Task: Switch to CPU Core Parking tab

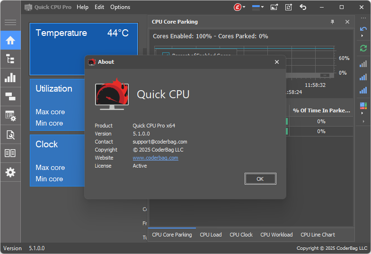Action: (x=172, y=235)
